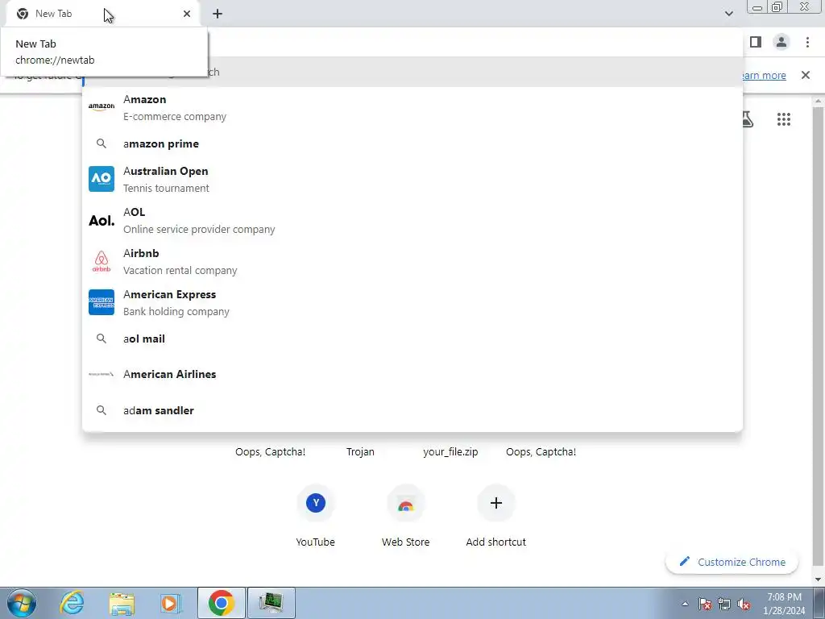The height and width of the screenshot is (619, 825).
Task: Select the AOL logo suggestion
Action: [x=102, y=220]
